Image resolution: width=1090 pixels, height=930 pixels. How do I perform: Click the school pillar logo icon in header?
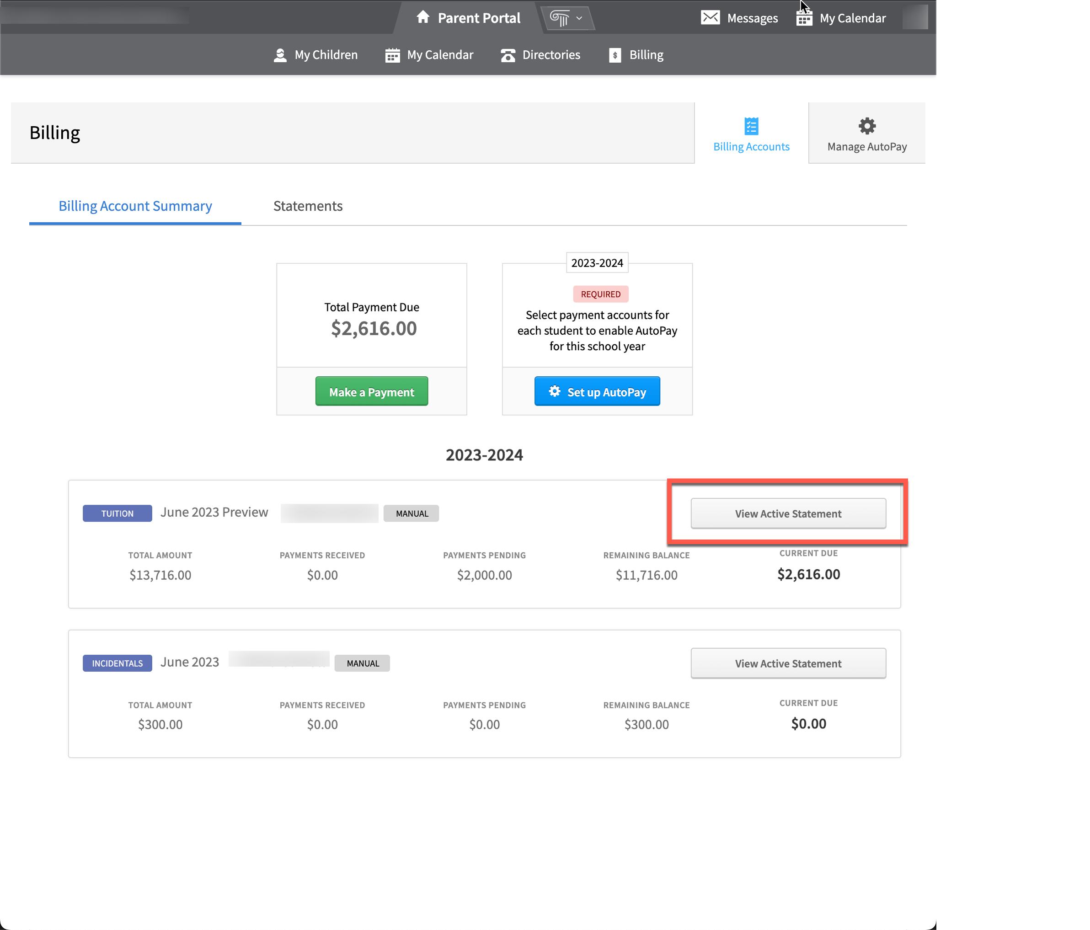pyautogui.click(x=559, y=18)
